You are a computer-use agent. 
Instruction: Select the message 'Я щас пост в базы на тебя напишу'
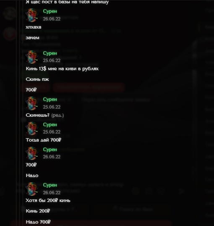[x=67, y=2]
